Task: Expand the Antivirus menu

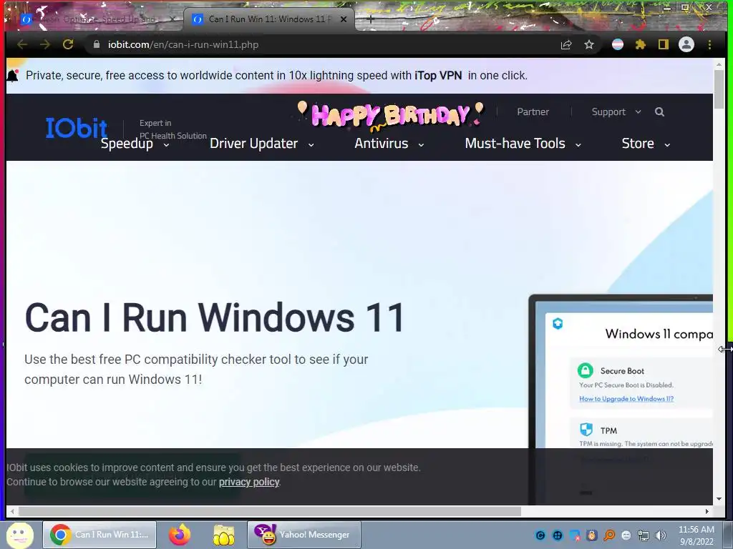Action: pyautogui.click(x=389, y=143)
